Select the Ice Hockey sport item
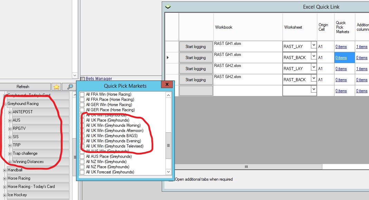Screen dimensions: 369x200 point(17,195)
